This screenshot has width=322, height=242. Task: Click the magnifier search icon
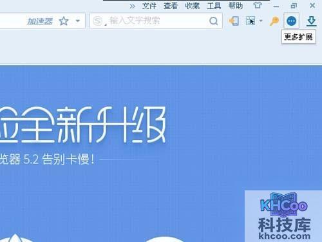click(213, 21)
